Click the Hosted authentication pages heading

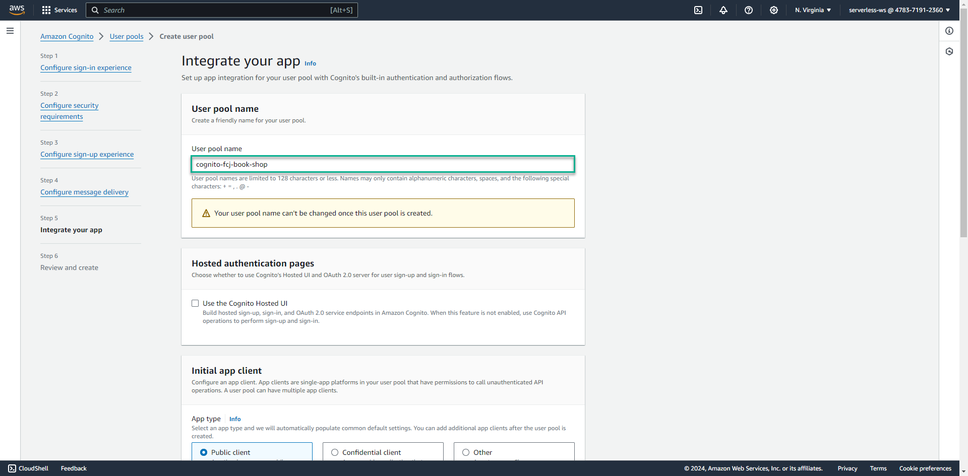pyautogui.click(x=253, y=263)
